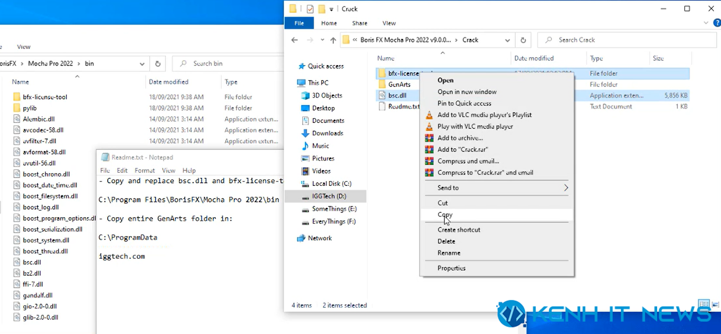
Task: Select IGGTech (D:) drive
Action: click(329, 196)
